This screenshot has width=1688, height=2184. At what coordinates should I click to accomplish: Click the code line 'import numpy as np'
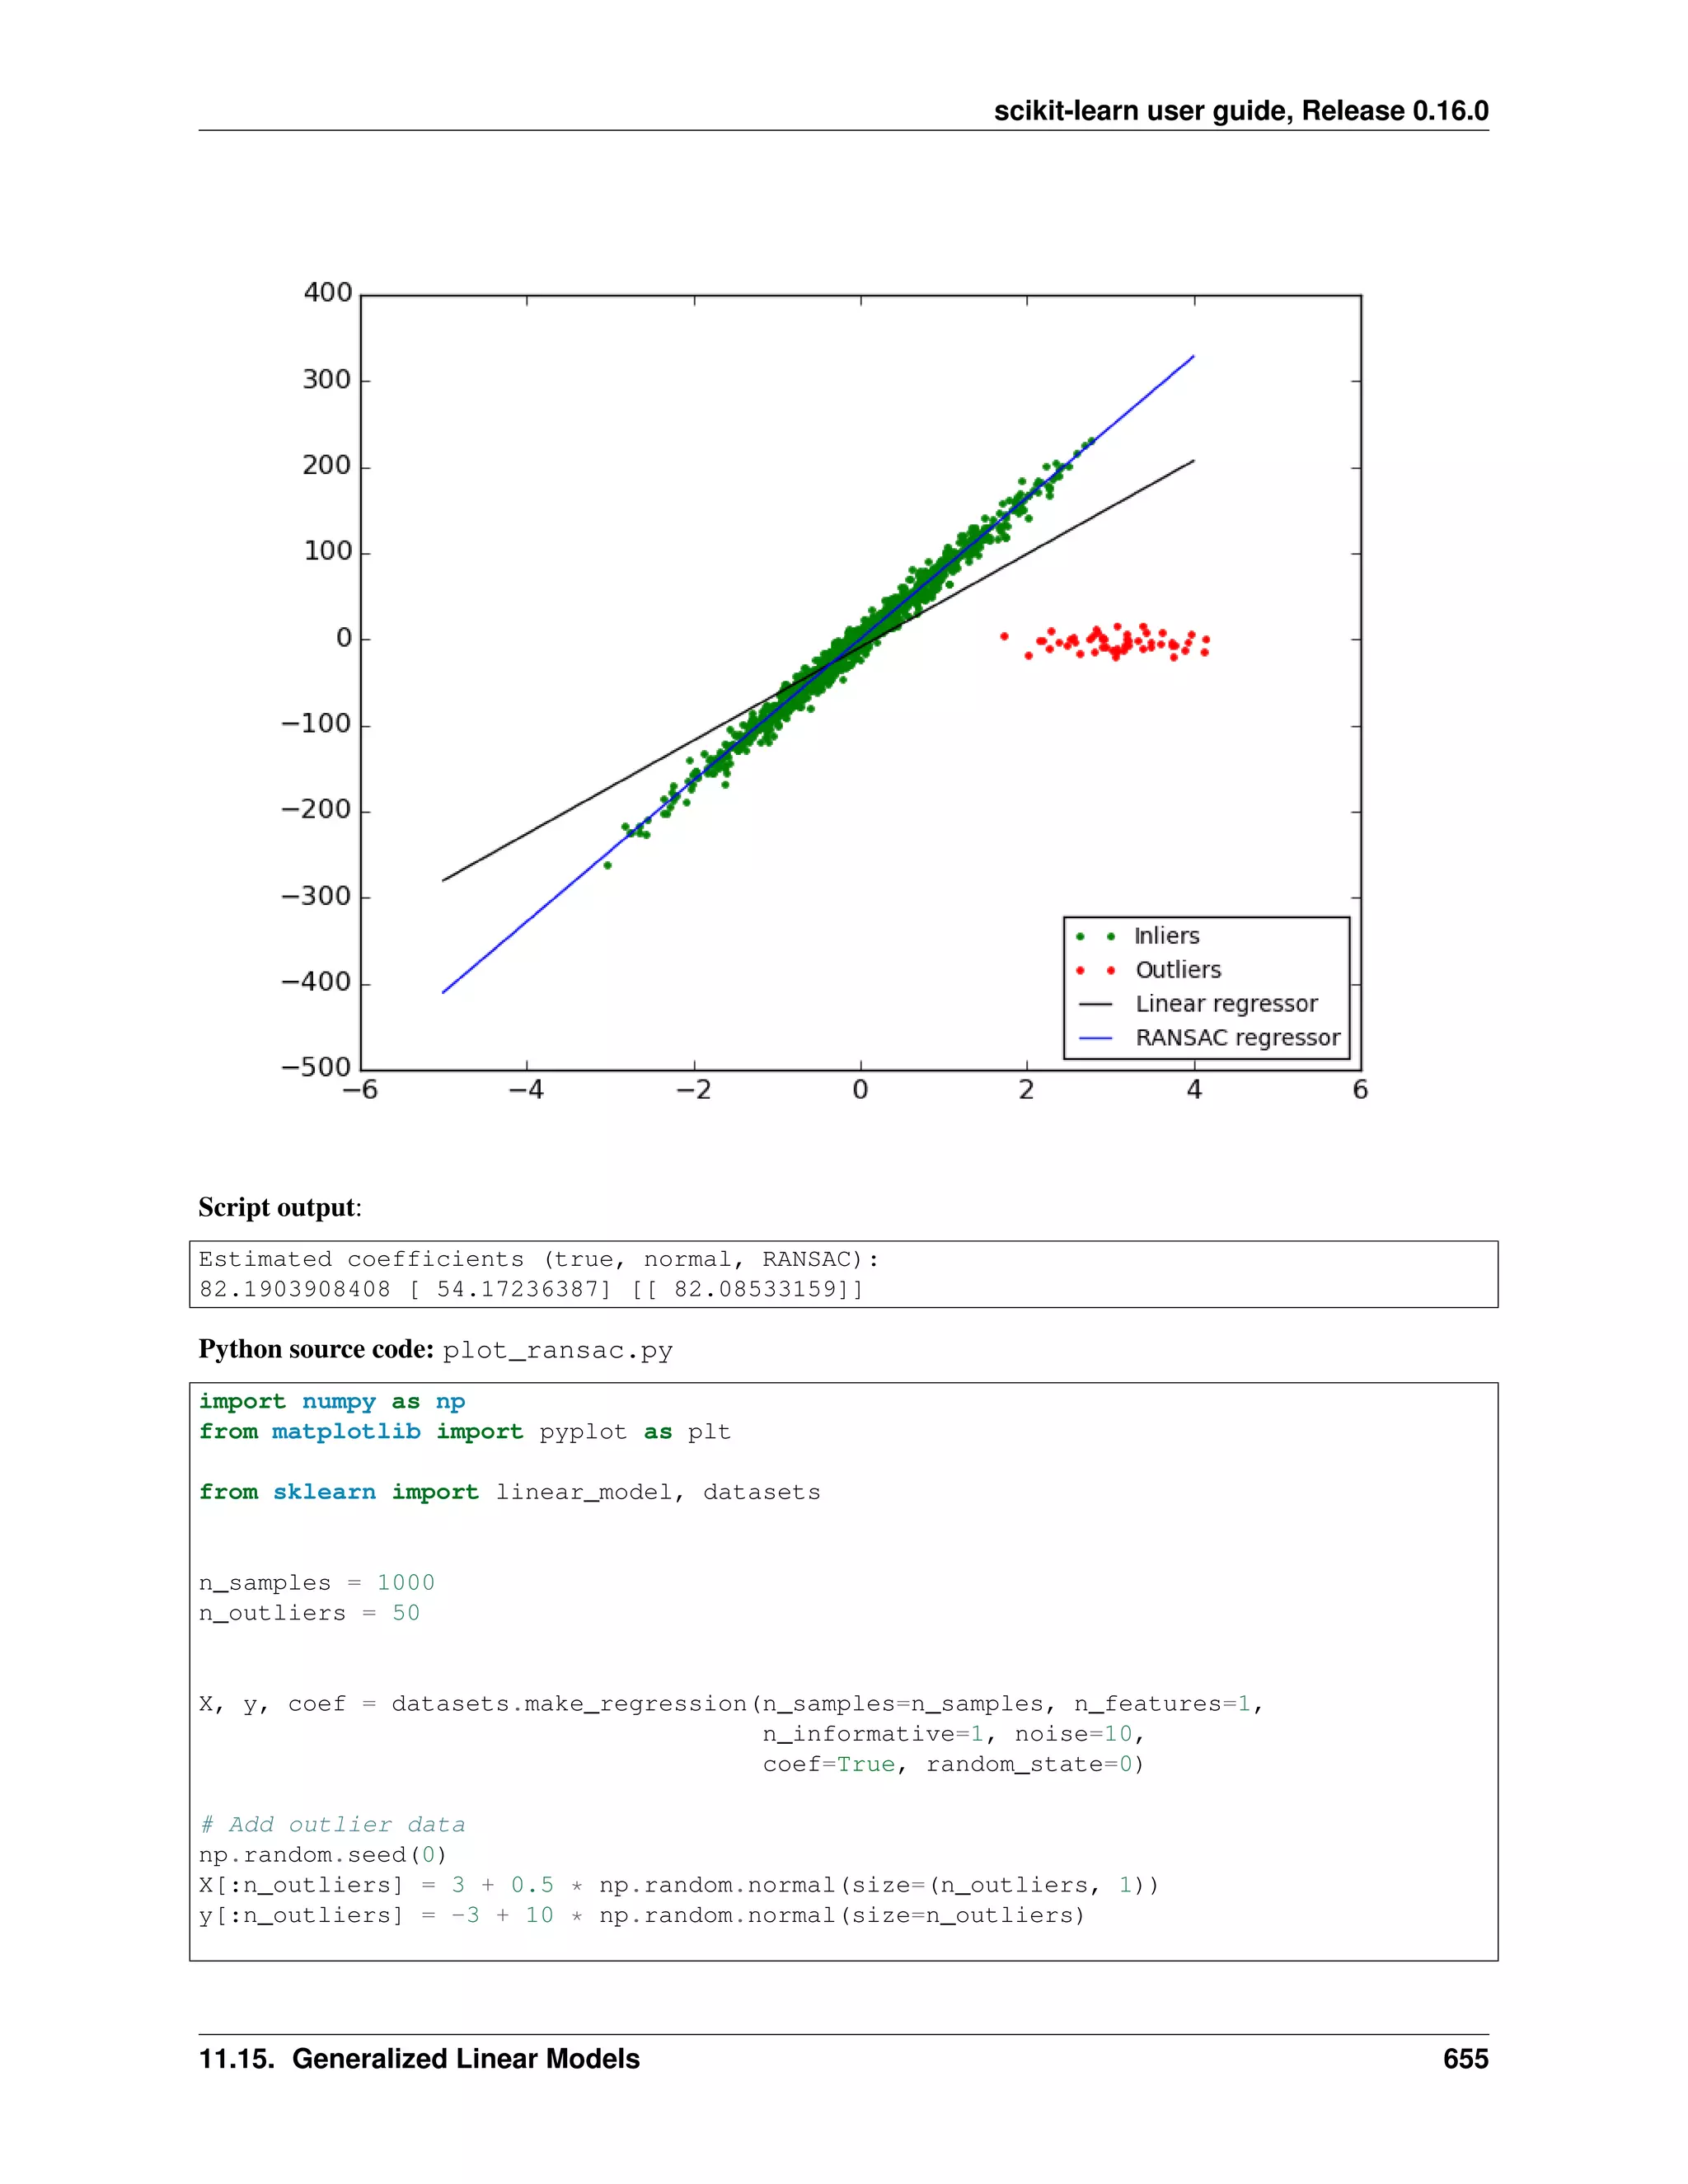tap(332, 1402)
